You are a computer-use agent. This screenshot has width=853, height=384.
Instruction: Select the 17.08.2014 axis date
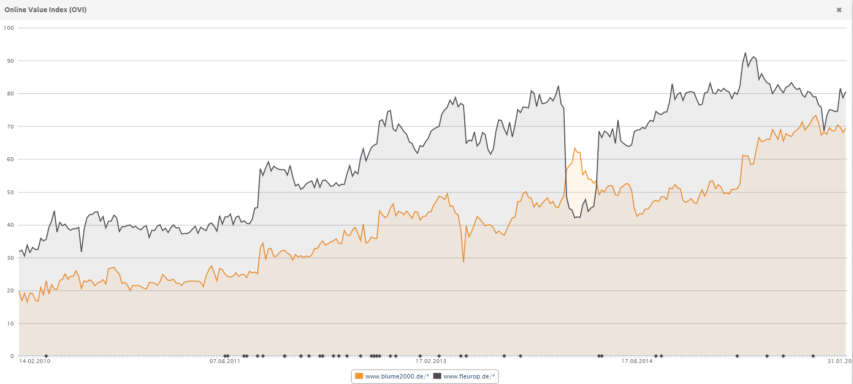(637, 362)
